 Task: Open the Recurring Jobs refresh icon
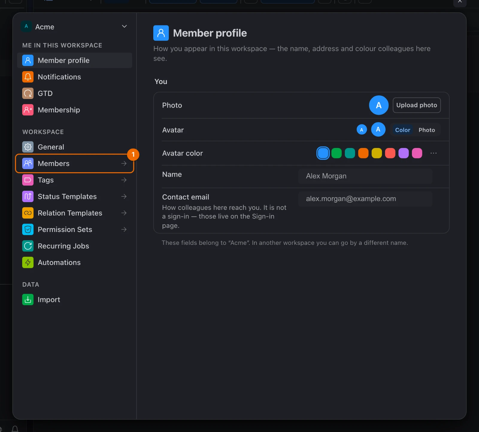pyautogui.click(x=28, y=246)
